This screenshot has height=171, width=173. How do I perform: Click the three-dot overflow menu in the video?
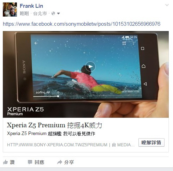(x=133, y=43)
